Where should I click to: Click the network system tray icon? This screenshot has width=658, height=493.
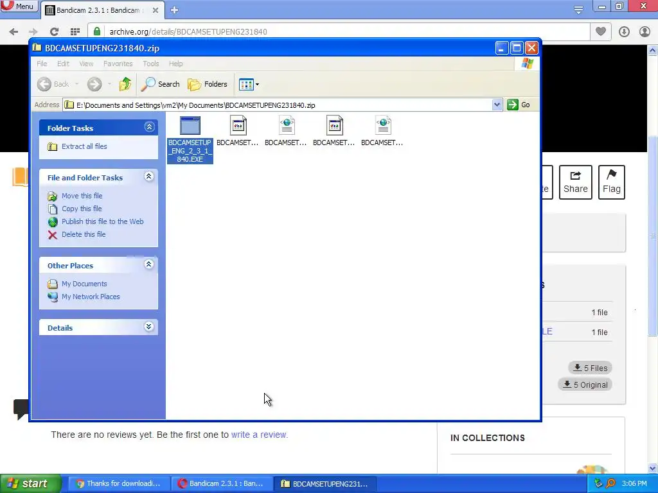click(598, 483)
